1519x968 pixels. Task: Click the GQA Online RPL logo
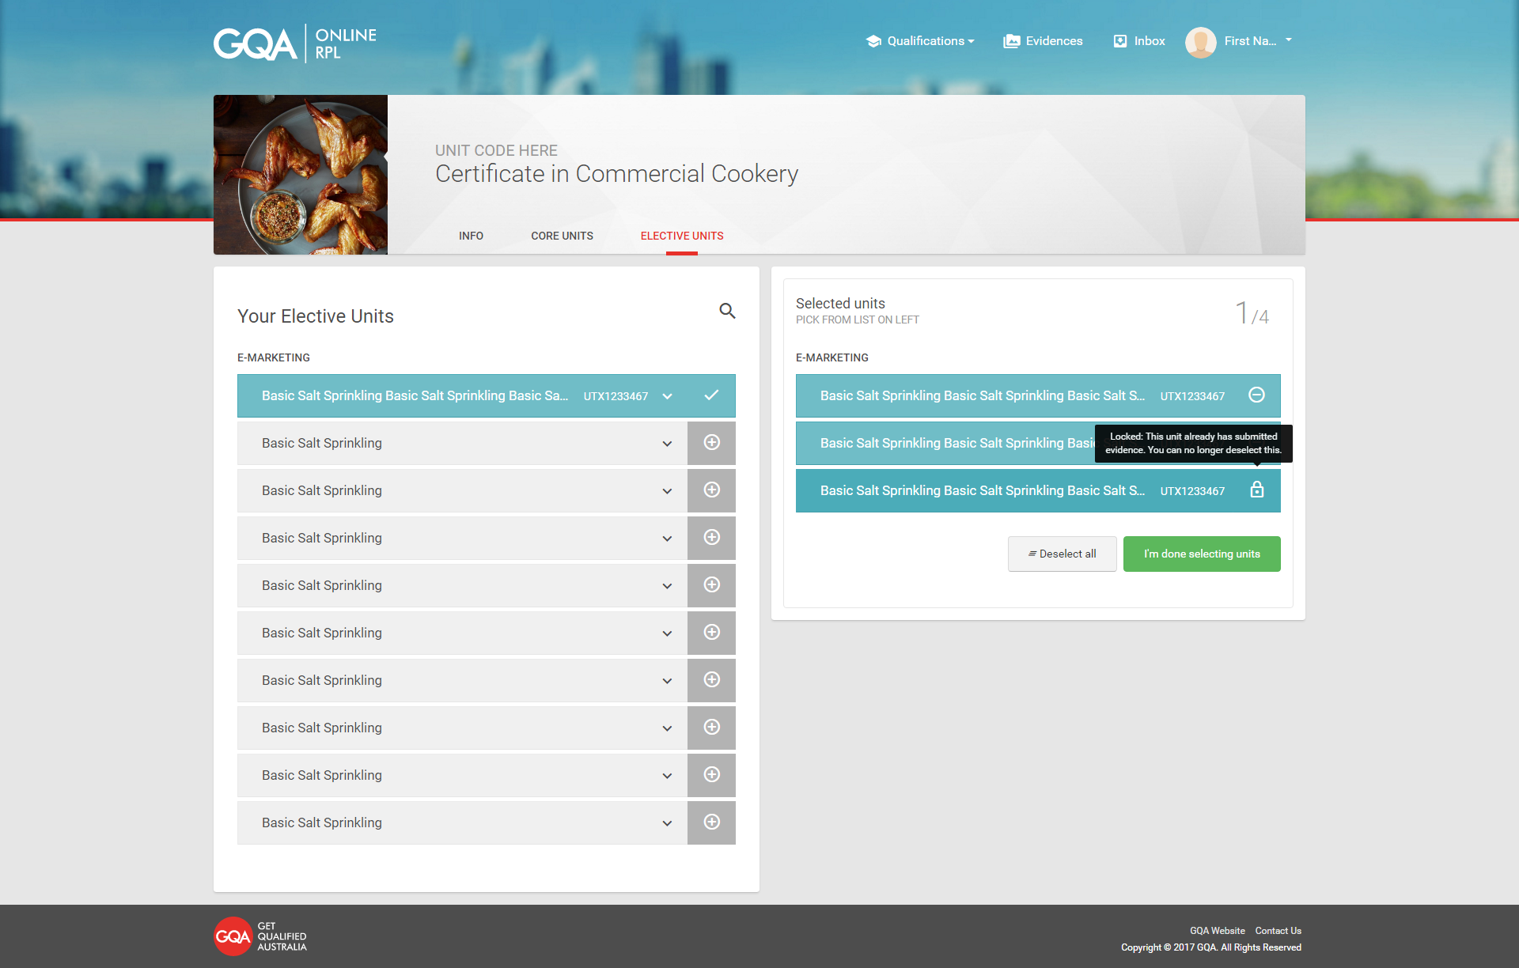pyautogui.click(x=294, y=43)
